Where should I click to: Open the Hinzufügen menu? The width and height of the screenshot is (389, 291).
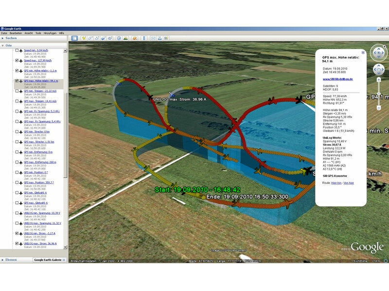point(50,33)
